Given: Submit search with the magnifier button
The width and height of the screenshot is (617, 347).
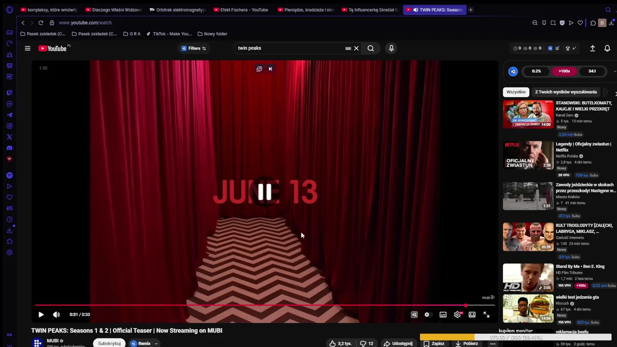Looking at the screenshot, I should [x=371, y=48].
